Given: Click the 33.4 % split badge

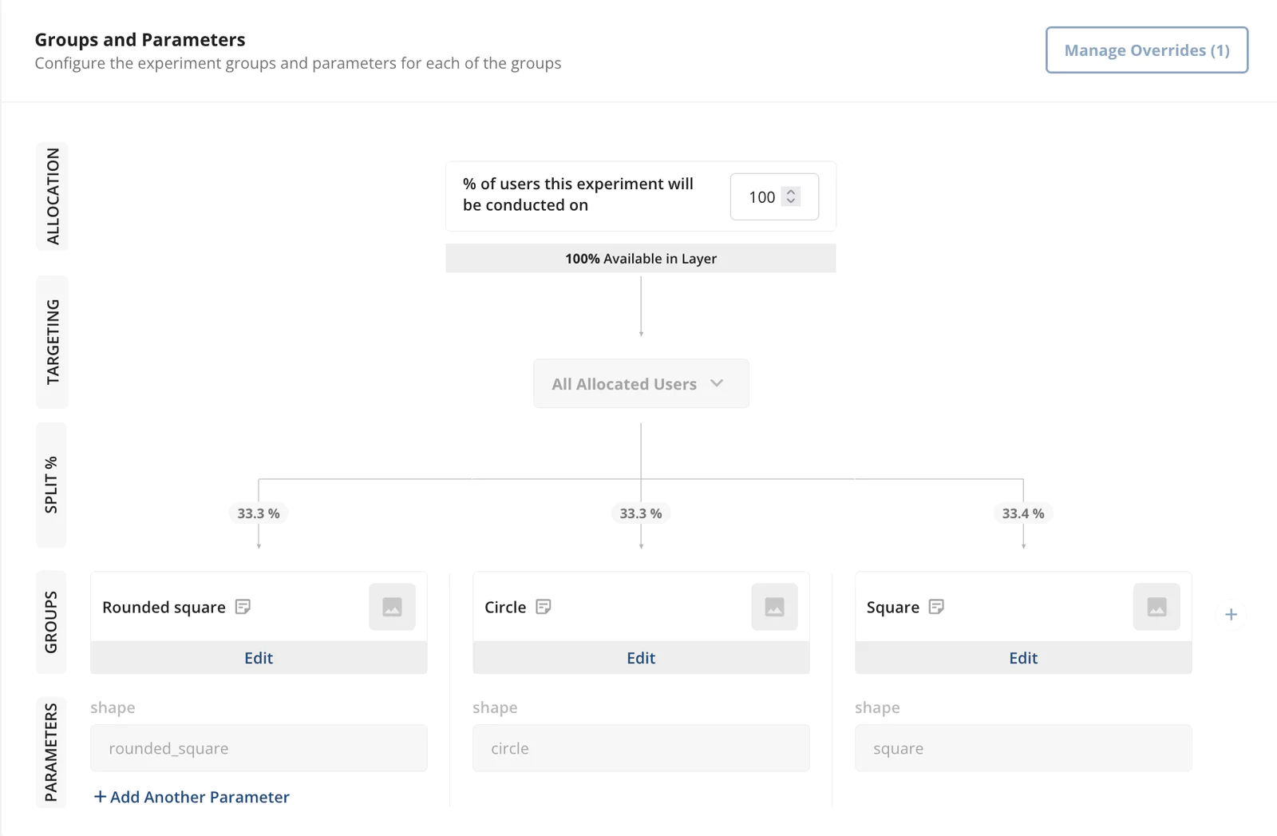Looking at the screenshot, I should pyautogui.click(x=1022, y=513).
